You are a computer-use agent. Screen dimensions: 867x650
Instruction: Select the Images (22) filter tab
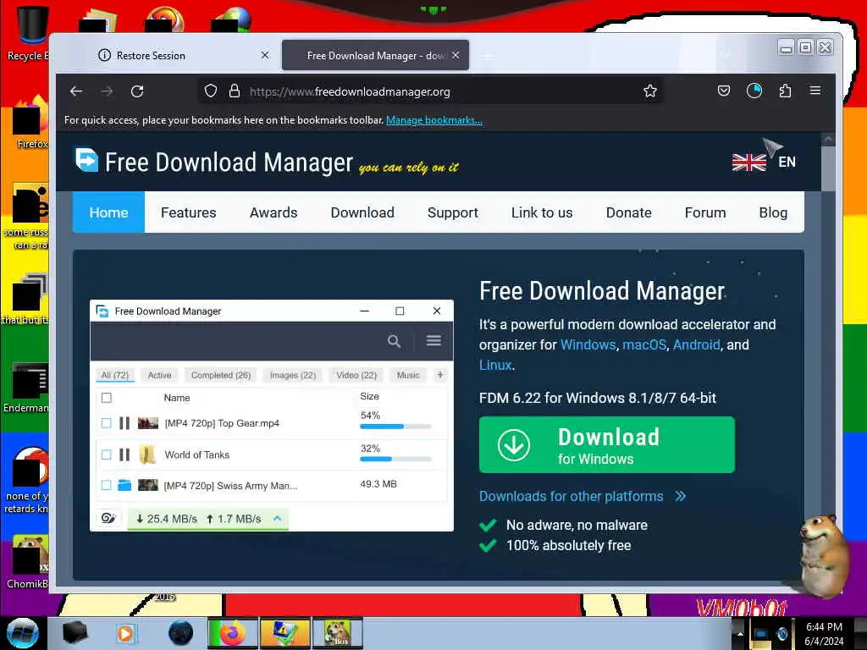[293, 375]
